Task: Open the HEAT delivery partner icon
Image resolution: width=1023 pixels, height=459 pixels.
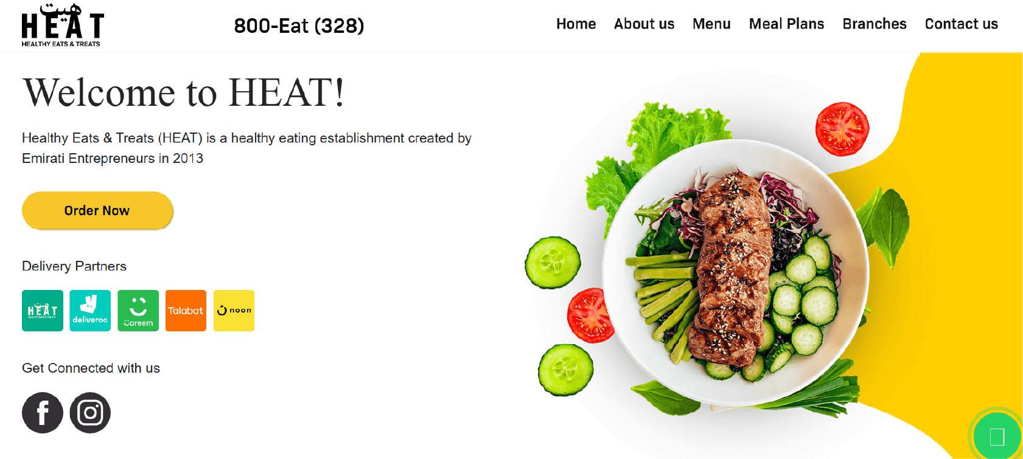Action: (x=43, y=311)
